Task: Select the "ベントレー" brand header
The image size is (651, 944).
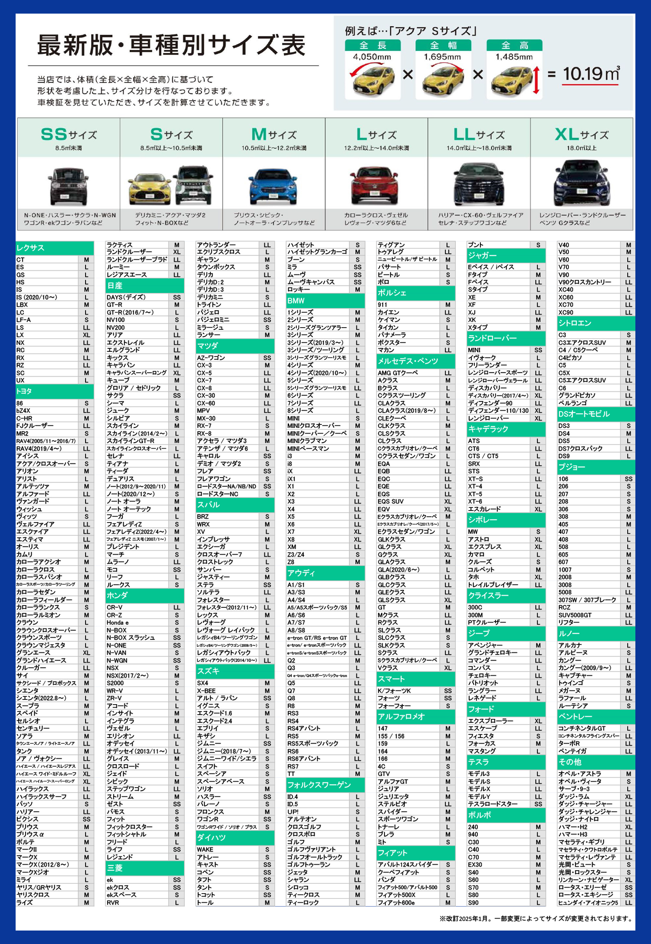Action: pos(596,717)
